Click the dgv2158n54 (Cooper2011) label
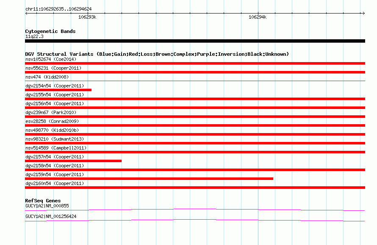Image resolution: width=377 pixels, height=245 pixels. (x=55, y=166)
